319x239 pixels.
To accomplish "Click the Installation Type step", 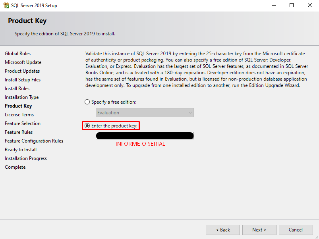I will (x=21, y=97).
